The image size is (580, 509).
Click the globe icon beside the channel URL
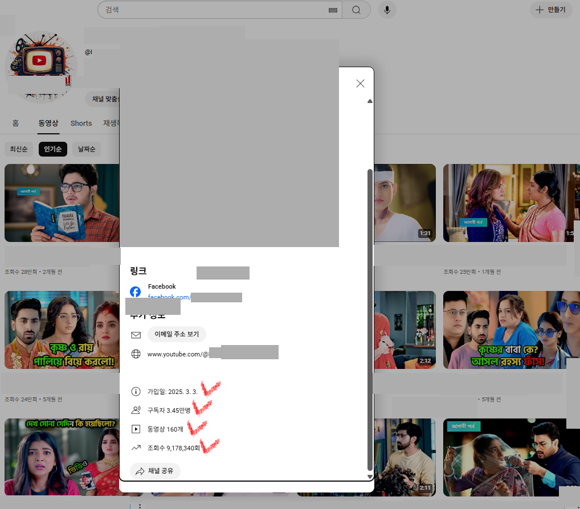click(x=136, y=354)
